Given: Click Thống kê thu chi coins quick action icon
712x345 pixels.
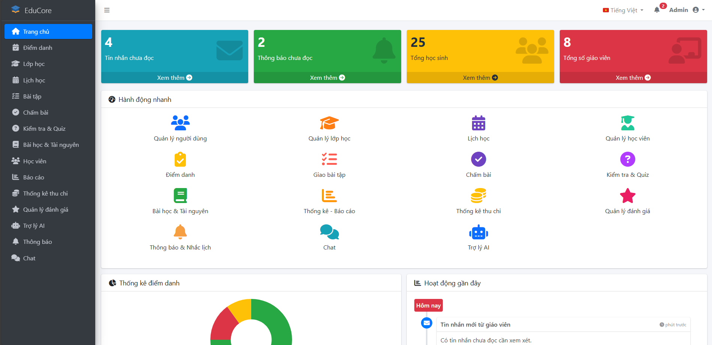Looking at the screenshot, I should coord(478,196).
